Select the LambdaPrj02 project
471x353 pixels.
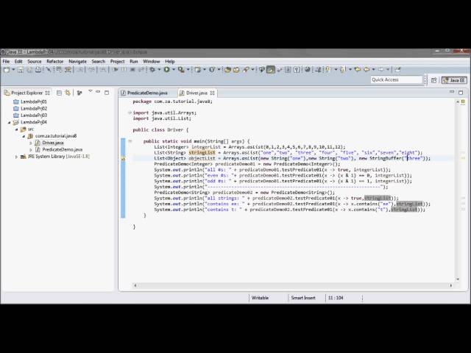click(34, 108)
